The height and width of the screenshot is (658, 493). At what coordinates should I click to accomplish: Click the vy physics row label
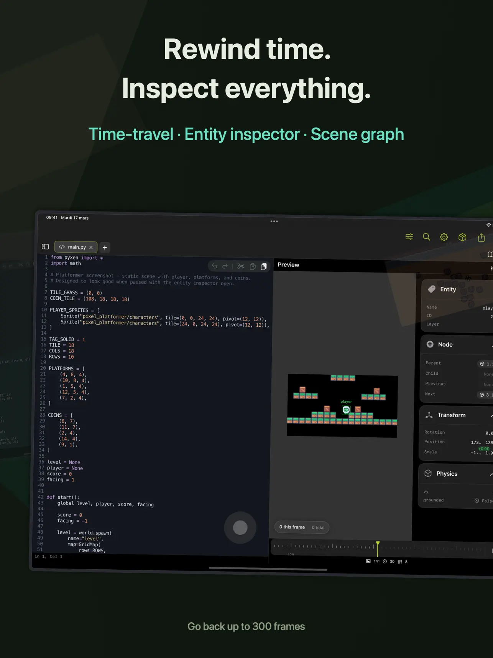click(426, 491)
